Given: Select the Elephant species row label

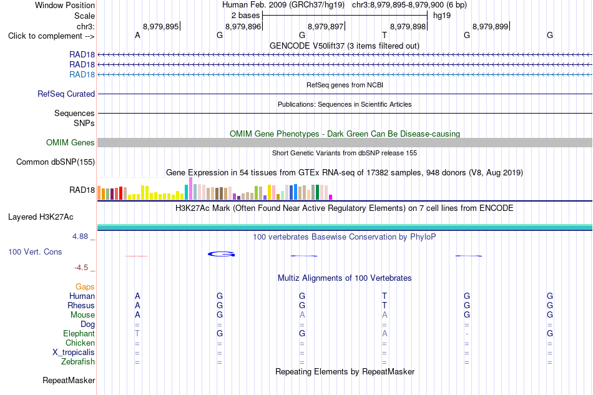Looking at the screenshot, I should (x=79, y=333).
